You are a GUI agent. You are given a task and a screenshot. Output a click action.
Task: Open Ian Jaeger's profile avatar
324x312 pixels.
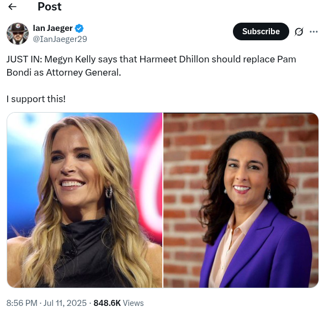pos(18,34)
